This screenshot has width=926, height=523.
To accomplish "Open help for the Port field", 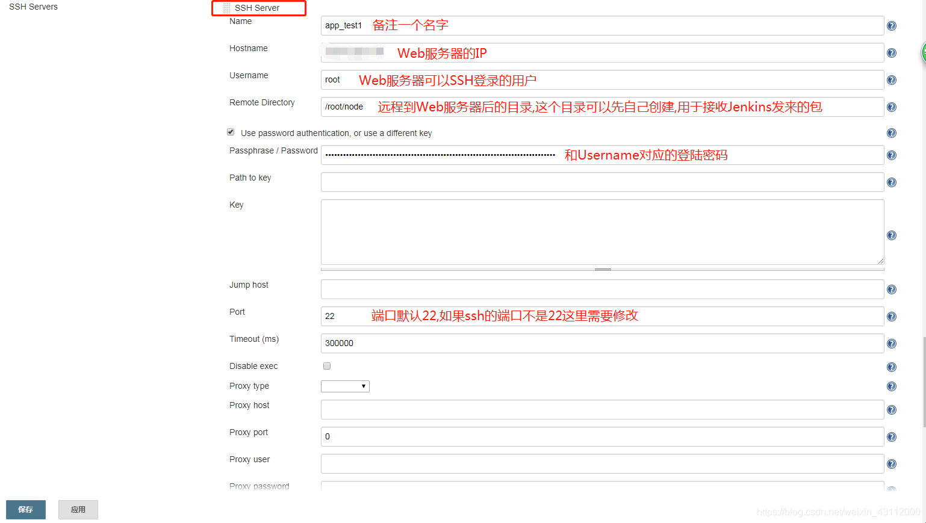I will tap(892, 317).
